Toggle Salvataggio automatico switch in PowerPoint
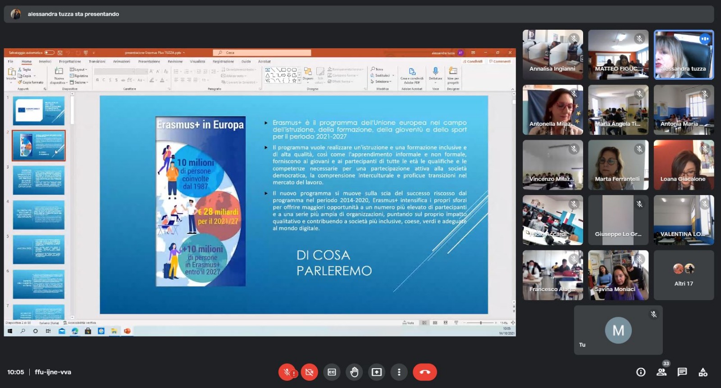The width and height of the screenshot is (721, 388). [x=49, y=53]
